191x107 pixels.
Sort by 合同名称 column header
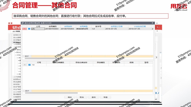68,26
